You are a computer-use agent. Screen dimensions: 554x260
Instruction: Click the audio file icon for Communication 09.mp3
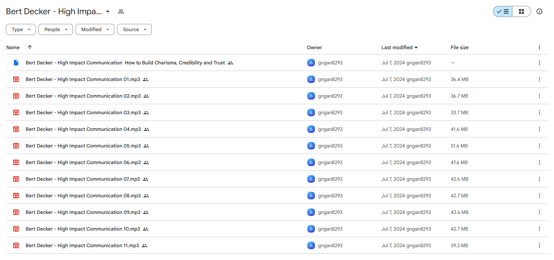(x=16, y=212)
